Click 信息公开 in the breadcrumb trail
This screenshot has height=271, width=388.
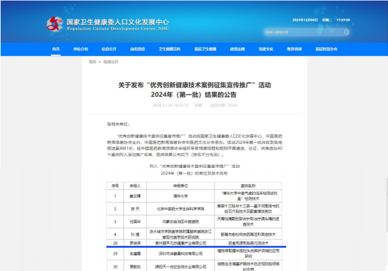coord(110,62)
